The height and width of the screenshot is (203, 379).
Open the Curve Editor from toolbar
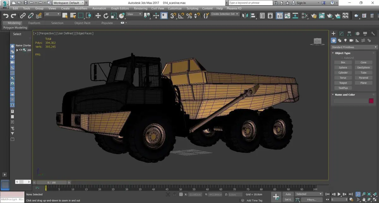287,15
